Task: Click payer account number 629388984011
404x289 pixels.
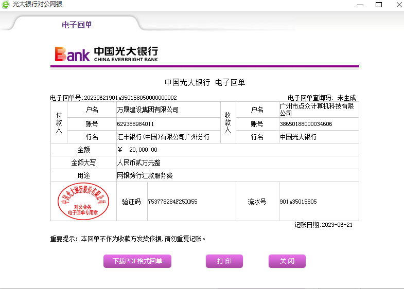Action: point(135,124)
